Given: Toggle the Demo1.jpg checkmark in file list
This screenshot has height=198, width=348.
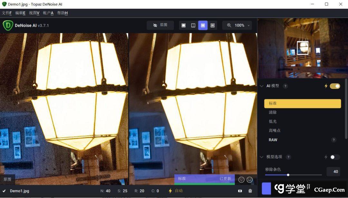Looking at the screenshot, I should click(4, 191).
